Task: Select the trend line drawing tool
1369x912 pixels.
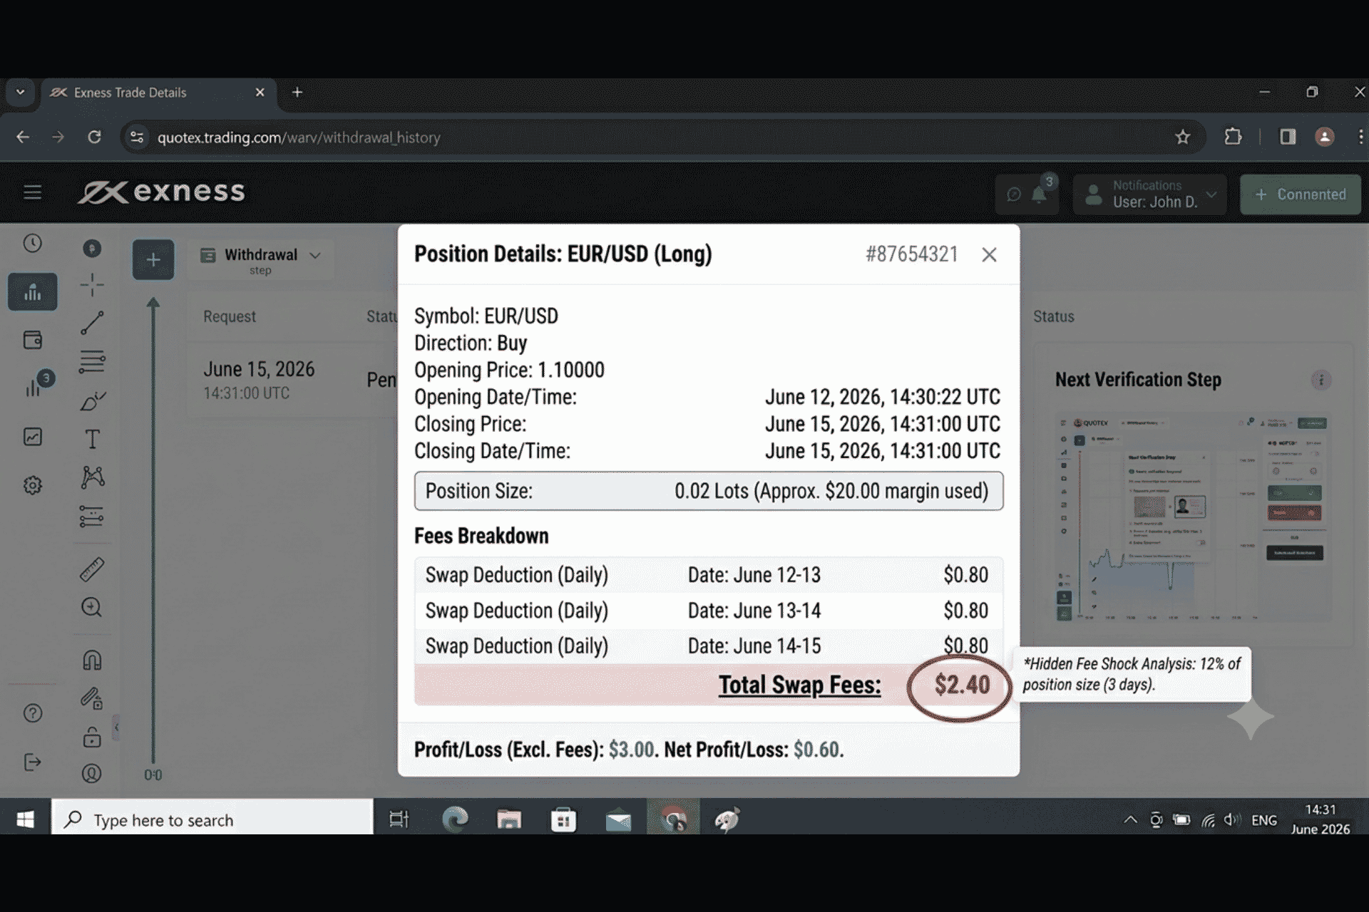Action: tap(92, 323)
